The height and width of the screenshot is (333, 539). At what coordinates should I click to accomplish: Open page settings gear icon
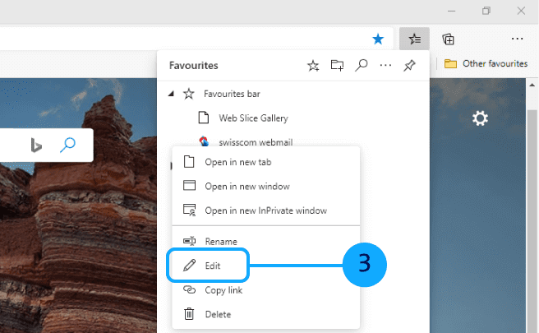pyautogui.click(x=480, y=119)
